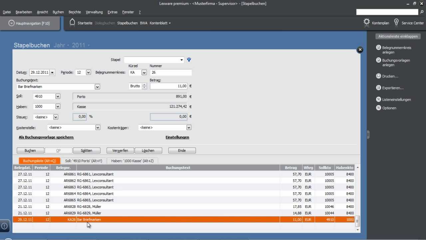
Task: Expand the Stapel dropdown
Action: coord(181,60)
